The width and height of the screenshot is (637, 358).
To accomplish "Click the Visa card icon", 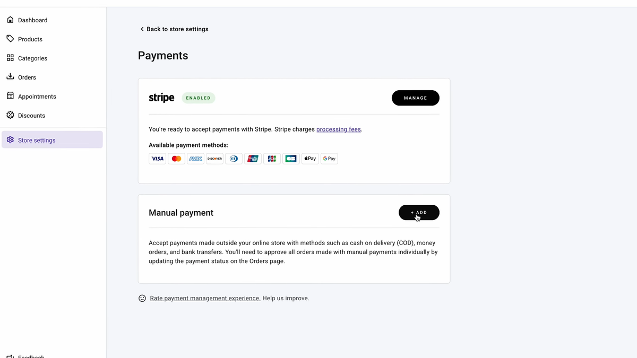I will [157, 159].
